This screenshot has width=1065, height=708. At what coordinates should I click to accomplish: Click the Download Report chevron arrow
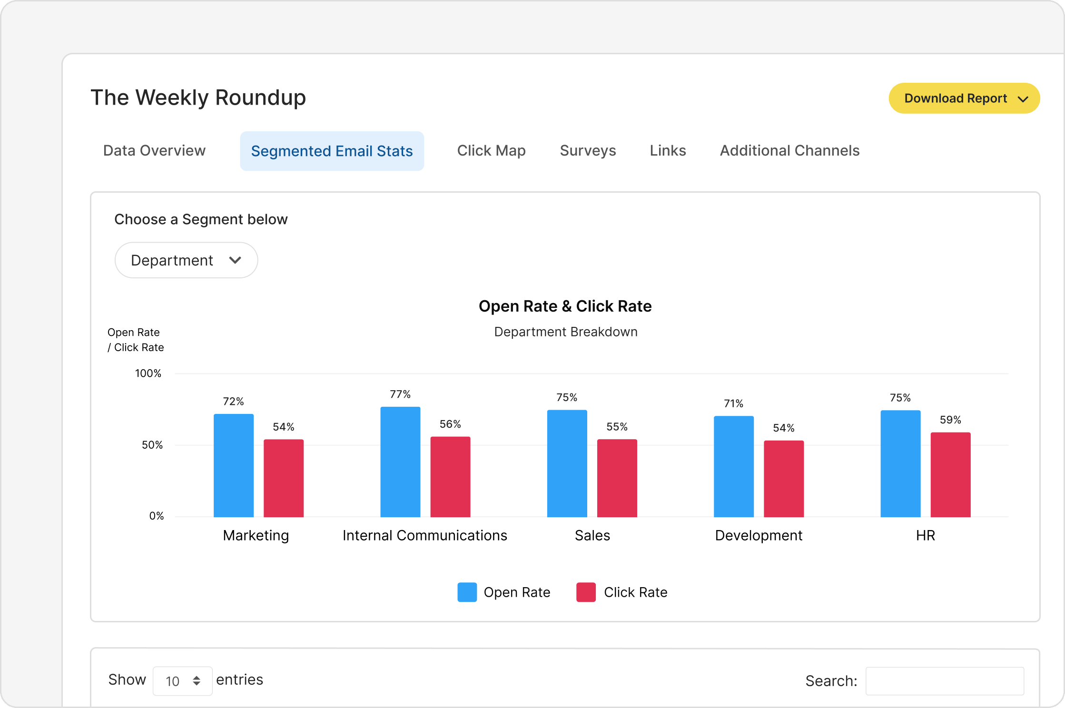(1023, 99)
